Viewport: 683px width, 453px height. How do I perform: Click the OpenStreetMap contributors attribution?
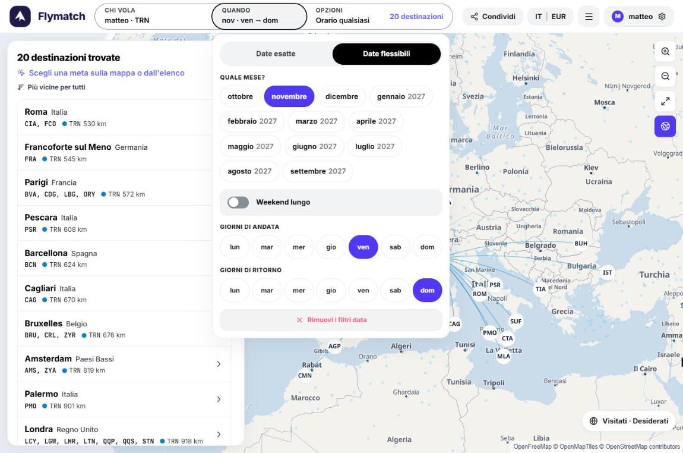[643, 447]
